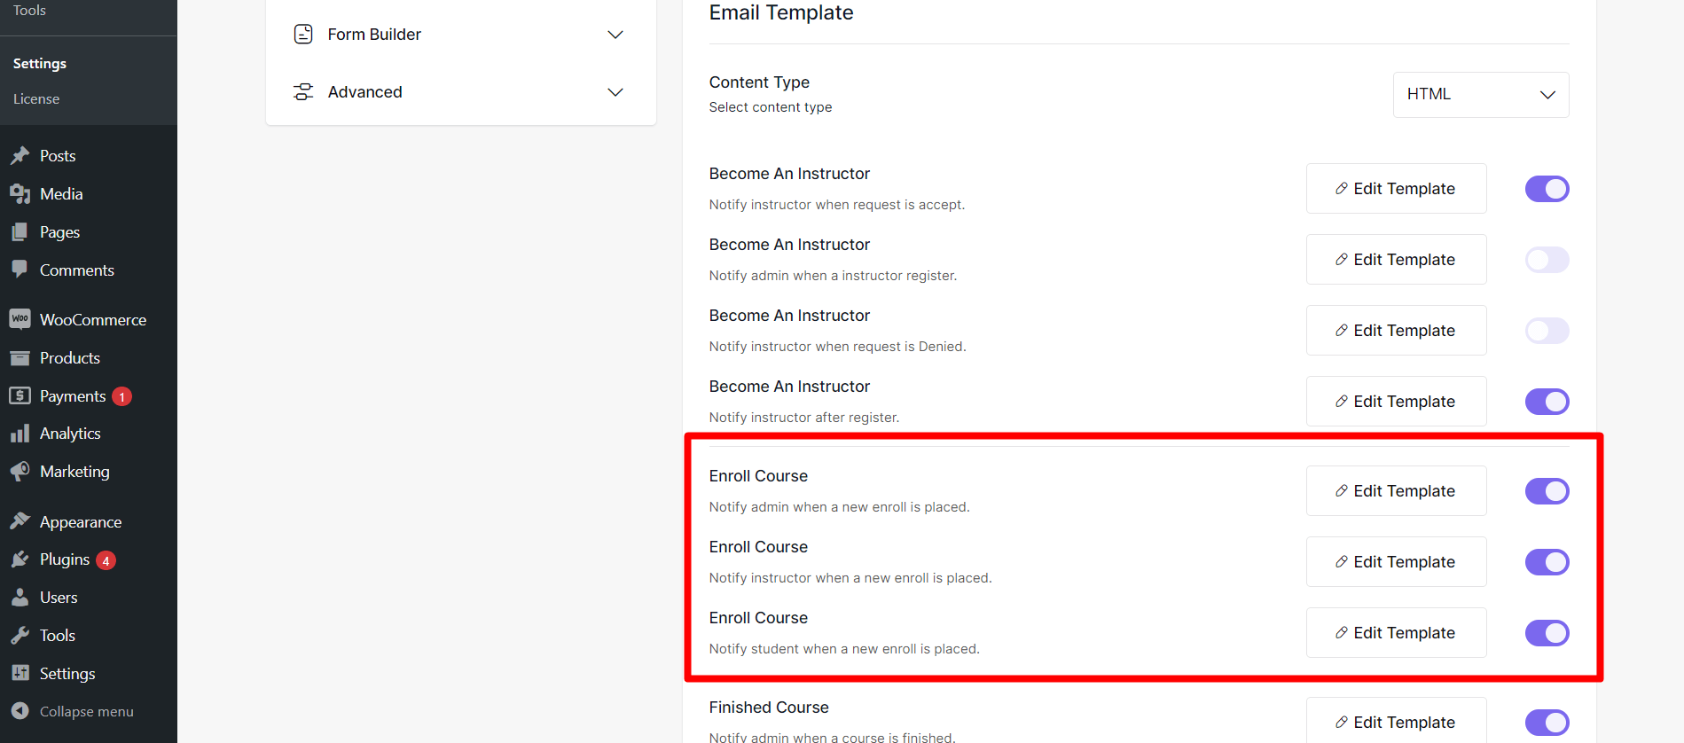
Task: Open Settings from the sidebar menu
Action: pyautogui.click(x=39, y=63)
